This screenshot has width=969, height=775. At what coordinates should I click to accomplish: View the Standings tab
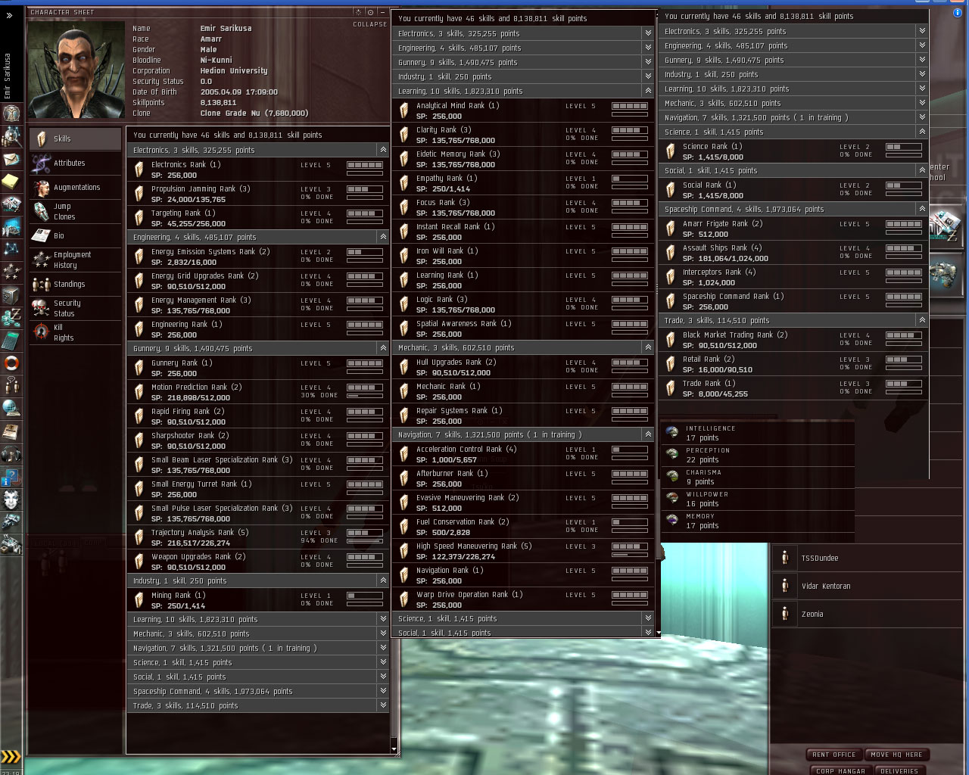(x=75, y=284)
